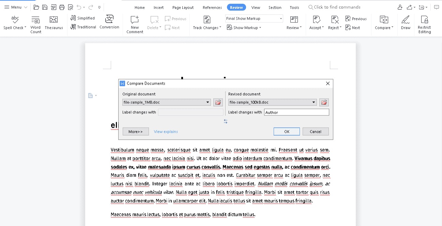Expand the Show Markup menu

pyautogui.click(x=244, y=28)
